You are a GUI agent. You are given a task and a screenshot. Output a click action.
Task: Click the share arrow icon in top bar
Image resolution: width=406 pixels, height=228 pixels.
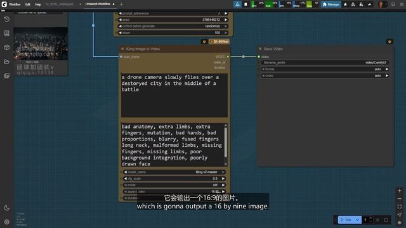(369, 4)
